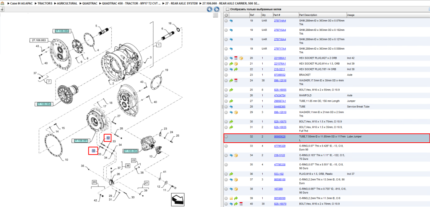430x207 pixels.
Task: Click green arrow for PLUG 553-102
Action: [231, 174]
